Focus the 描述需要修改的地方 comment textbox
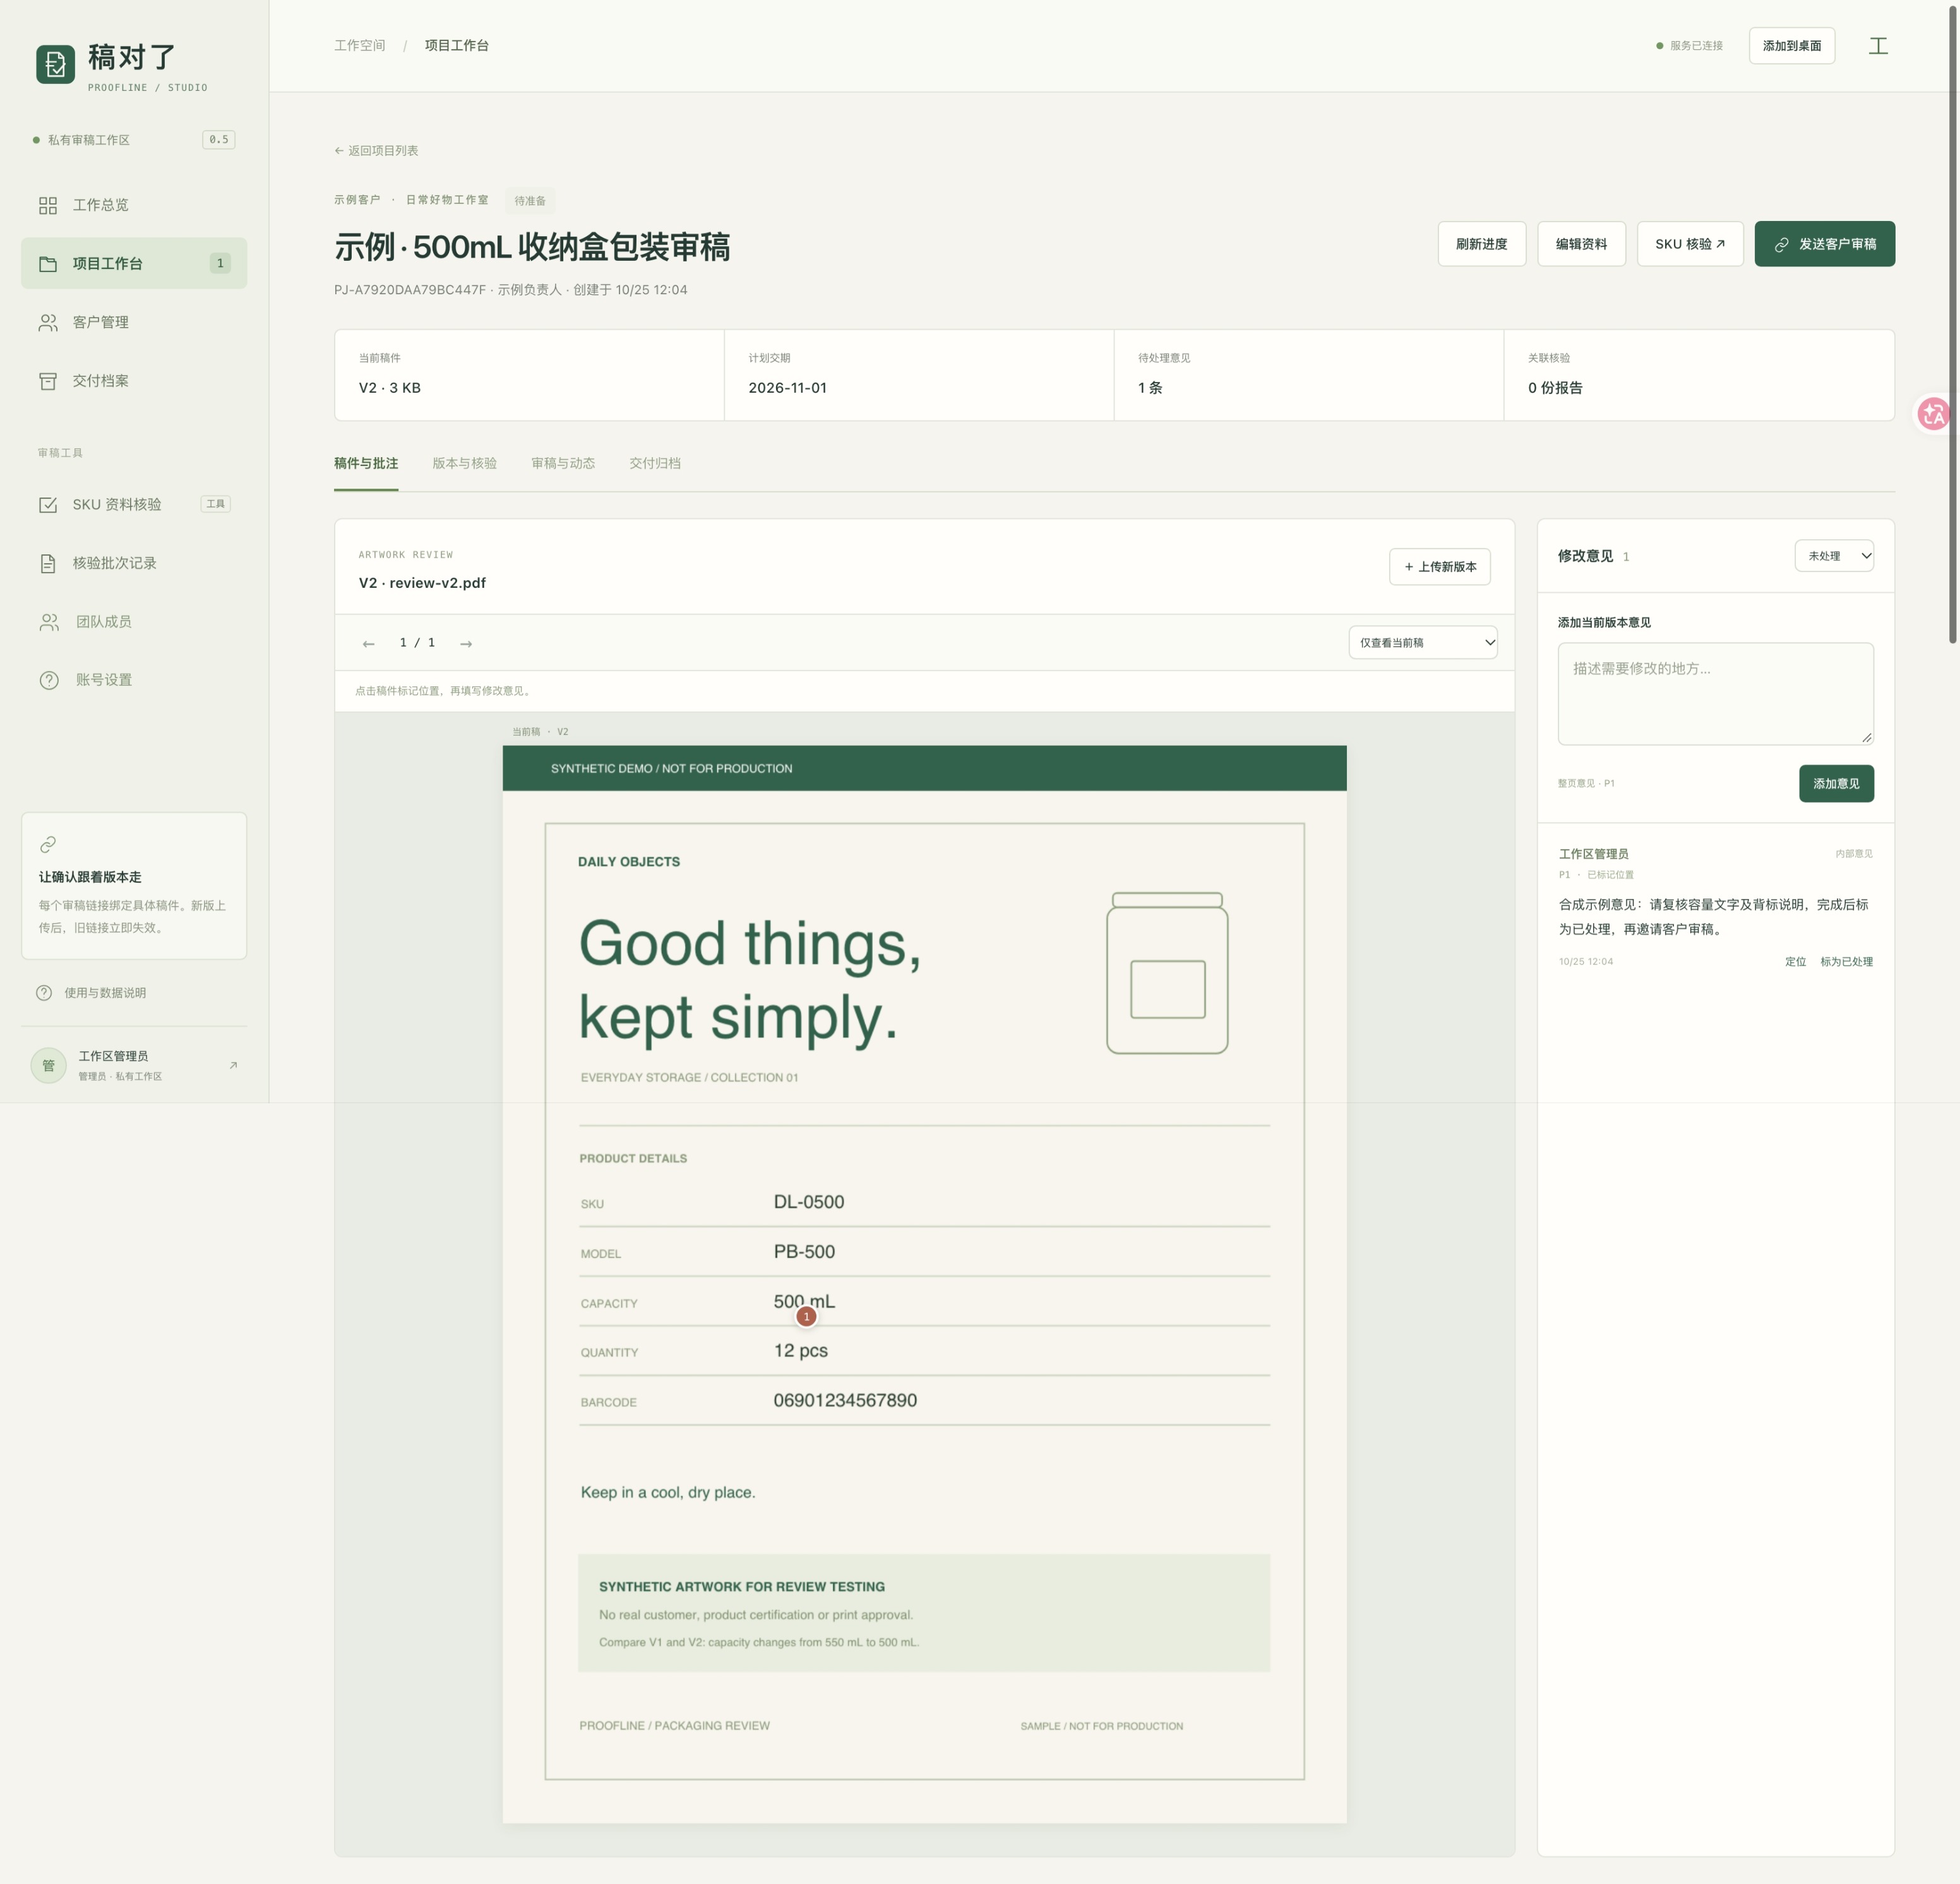1960x1884 pixels. click(1715, 693)
